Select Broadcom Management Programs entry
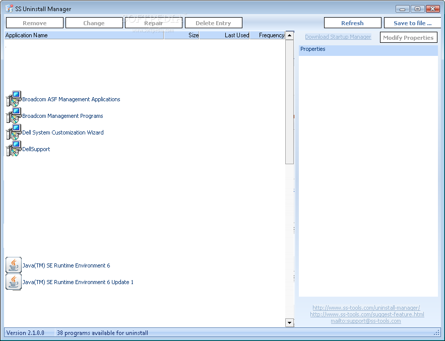Viewport: 445px width, 341px height. pyautogui.click(x=62, y=116)
